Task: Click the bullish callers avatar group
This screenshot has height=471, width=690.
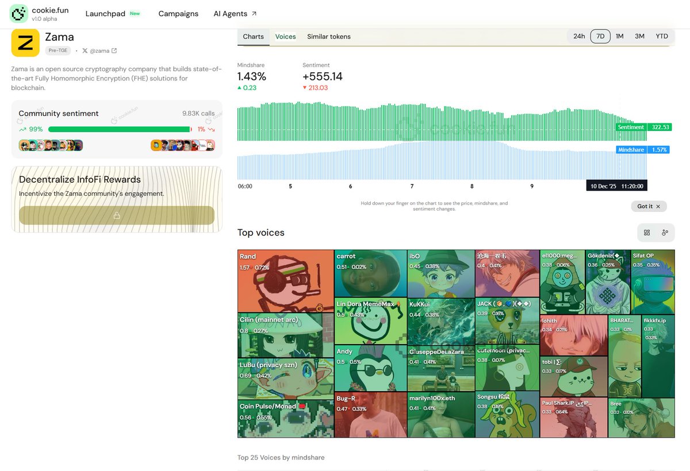Action: click(51, 145)
